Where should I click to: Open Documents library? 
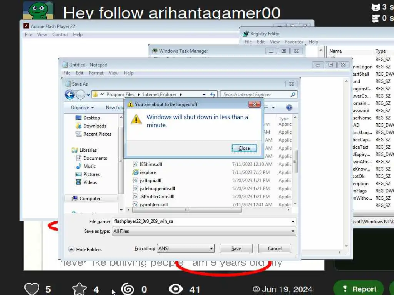pos(95,158)
